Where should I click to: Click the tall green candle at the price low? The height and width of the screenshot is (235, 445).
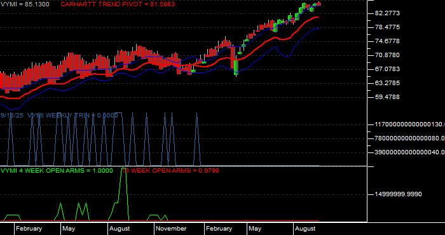(236, 67)
